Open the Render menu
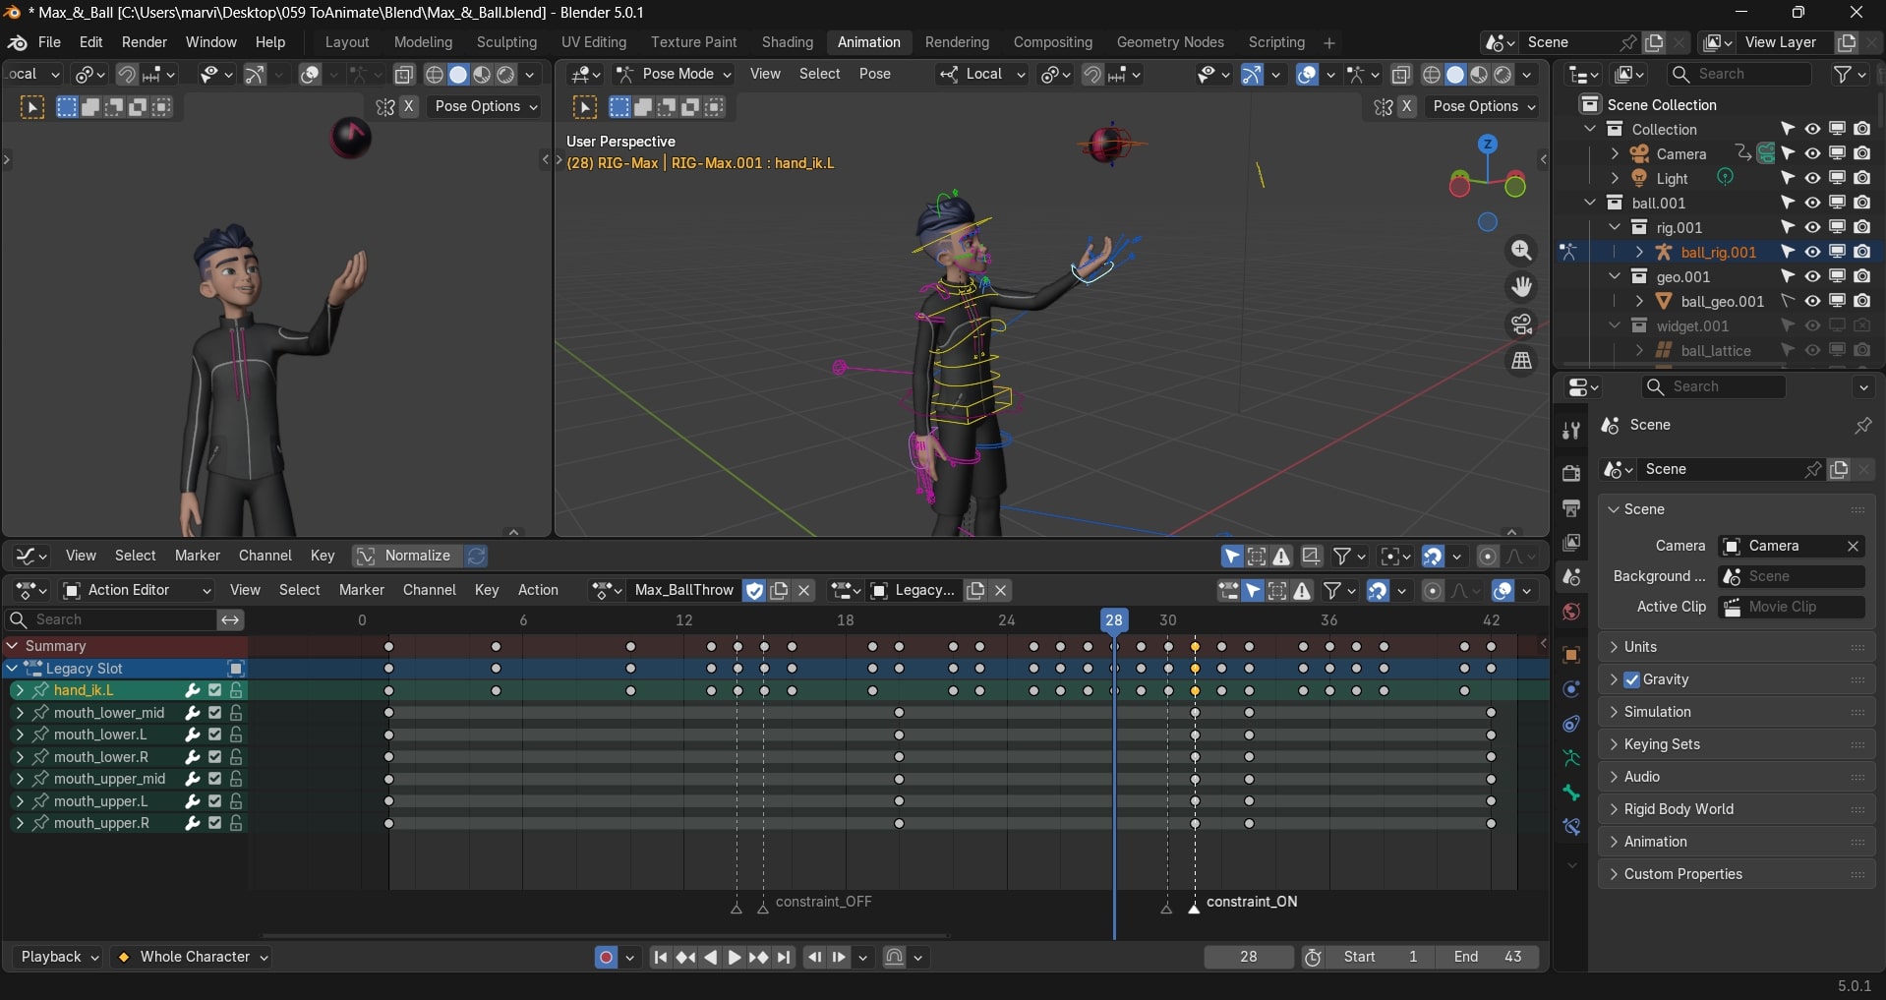 pyautogui.click(x=145, y=42)
